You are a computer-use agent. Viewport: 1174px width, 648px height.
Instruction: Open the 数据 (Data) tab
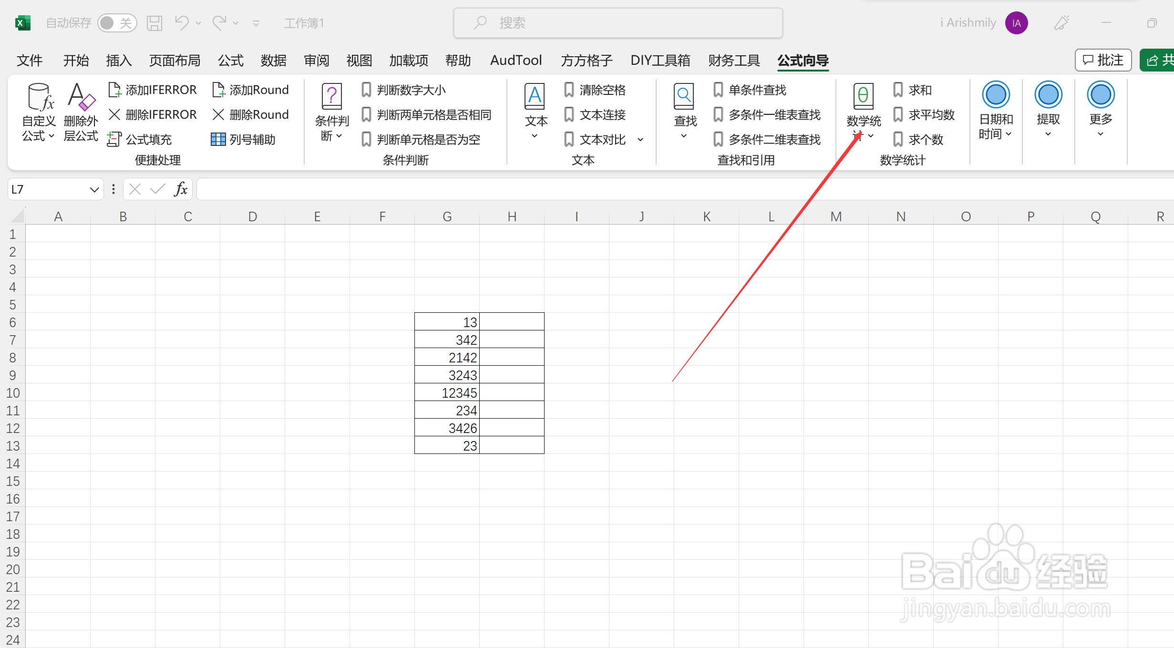coord(273,61)
